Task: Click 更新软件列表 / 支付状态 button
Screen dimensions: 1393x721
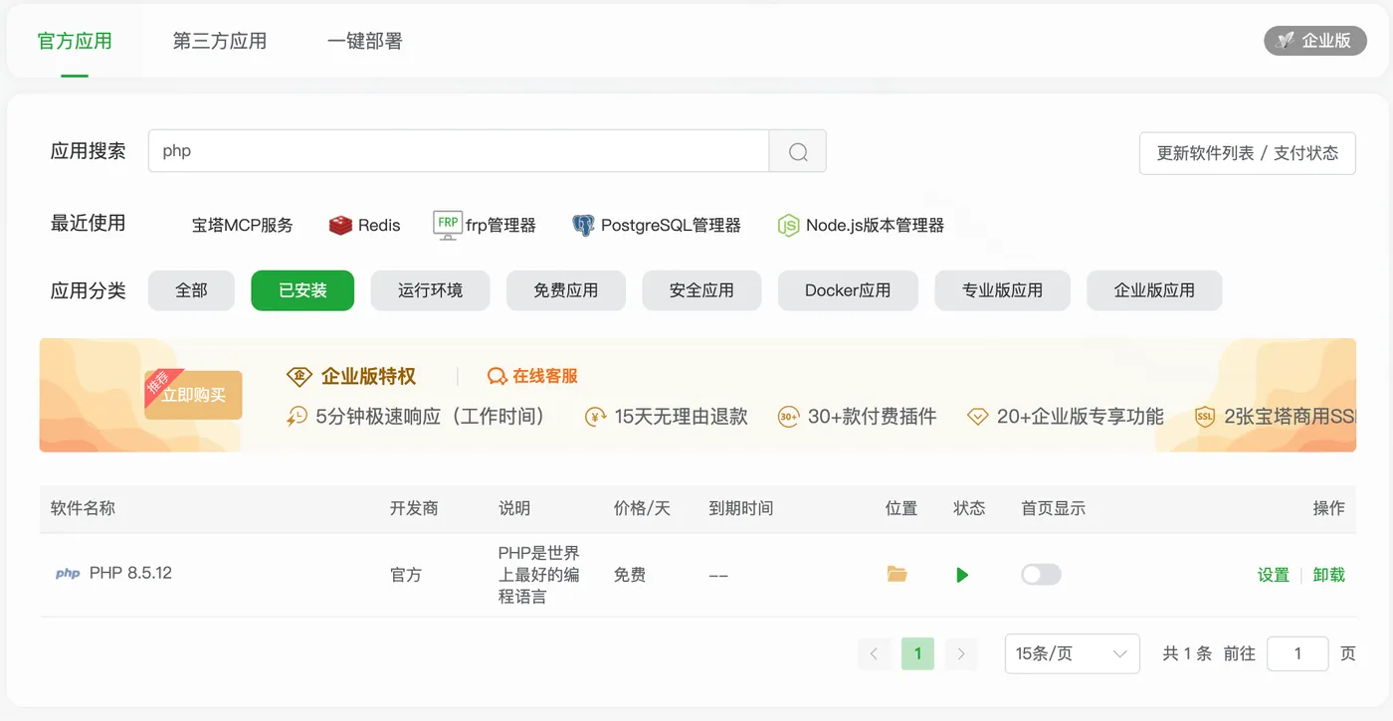Action: click(1248, 153)
